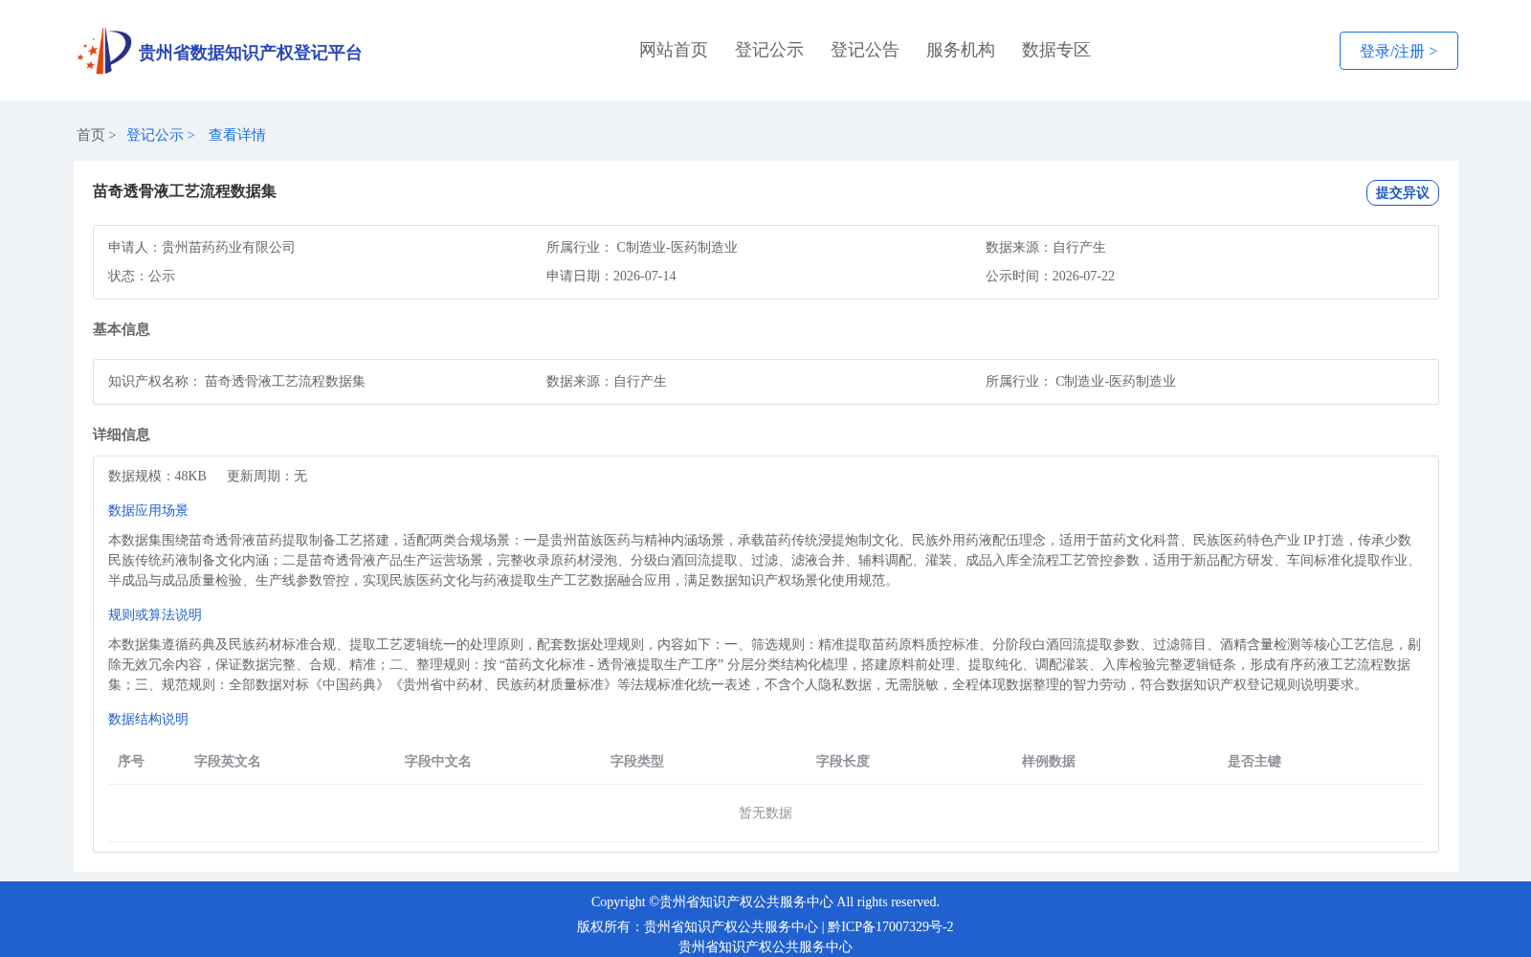The height and width of the screenshot is (957, 1531).
Task: Click 知识产权名称 field text
Action: point(236,381)
